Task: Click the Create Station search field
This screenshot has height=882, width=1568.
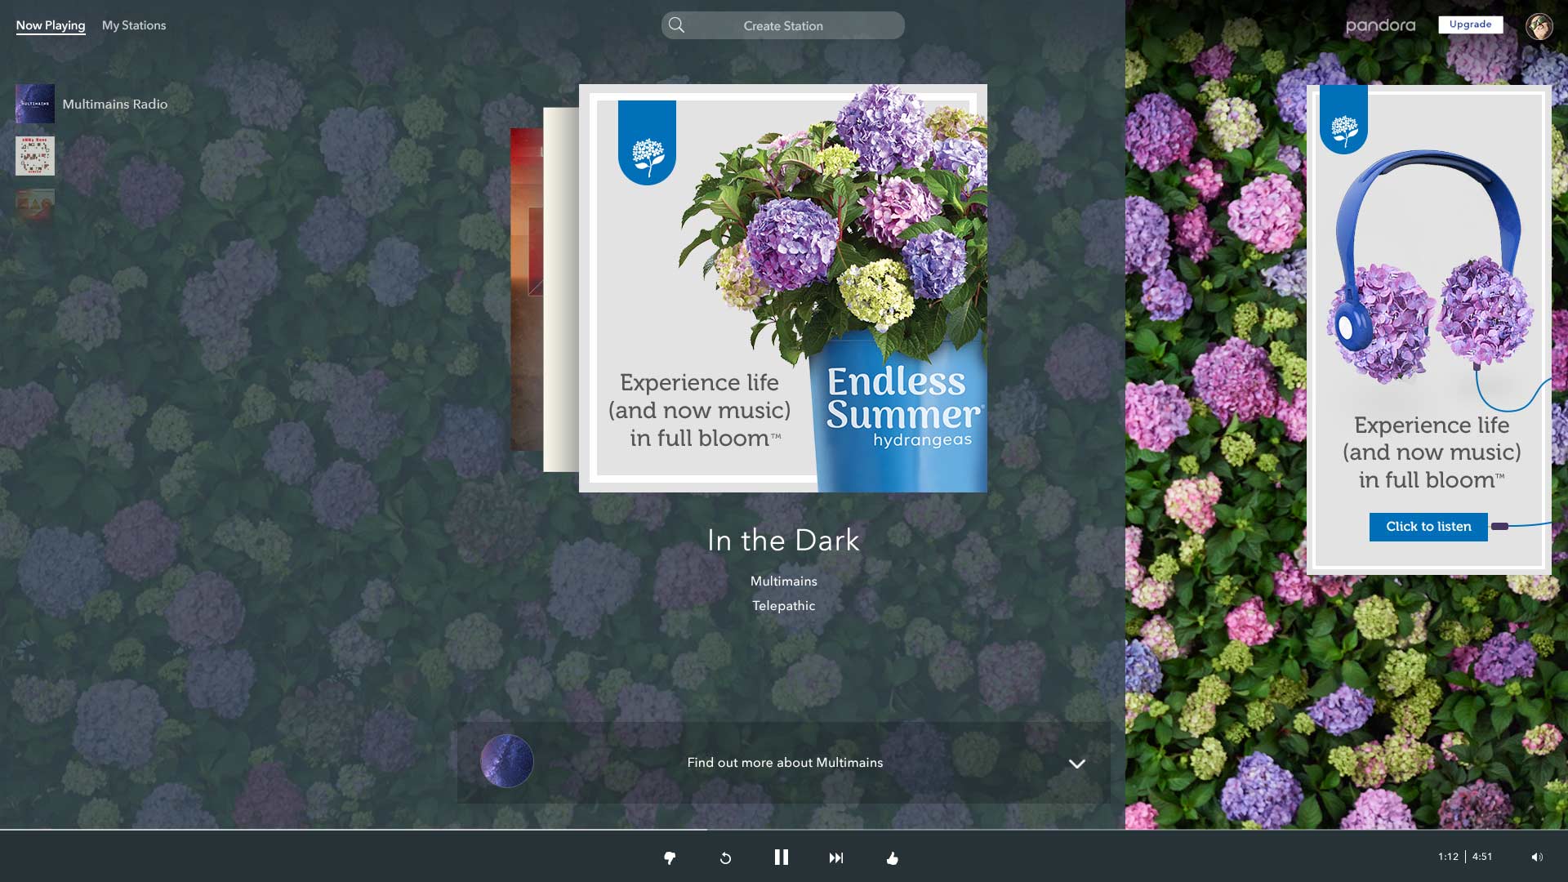Action: pyautogui.click(x=783, y=25)
